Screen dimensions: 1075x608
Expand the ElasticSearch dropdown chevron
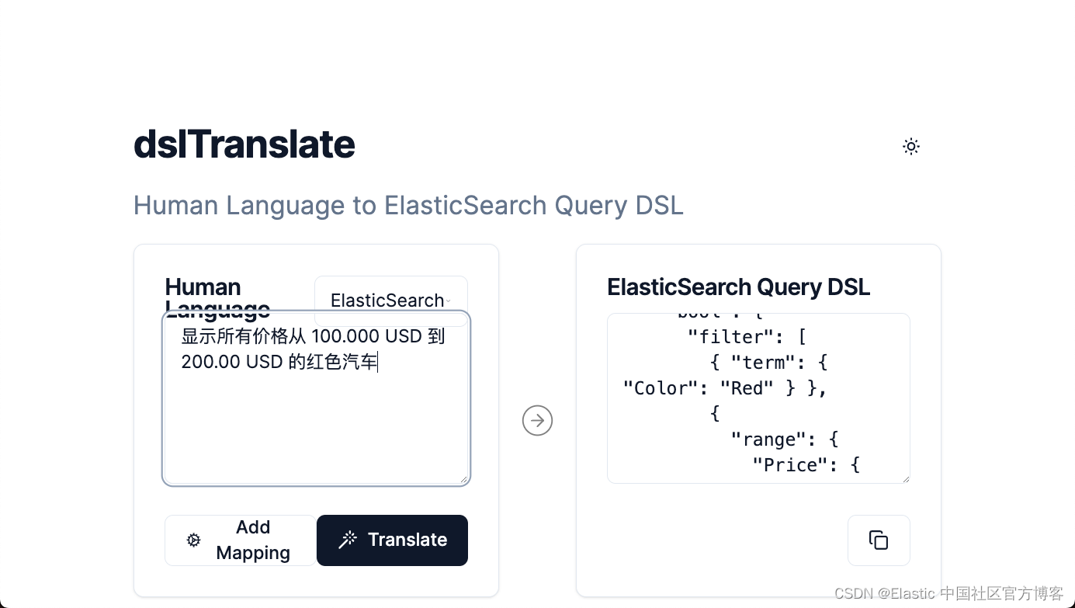pos(449,301)
